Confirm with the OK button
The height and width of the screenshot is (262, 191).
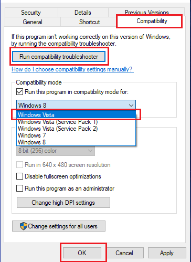82,253
